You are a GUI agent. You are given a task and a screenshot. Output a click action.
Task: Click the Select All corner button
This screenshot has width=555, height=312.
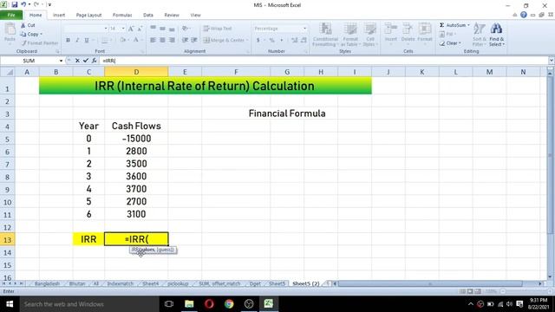point(8,72)
